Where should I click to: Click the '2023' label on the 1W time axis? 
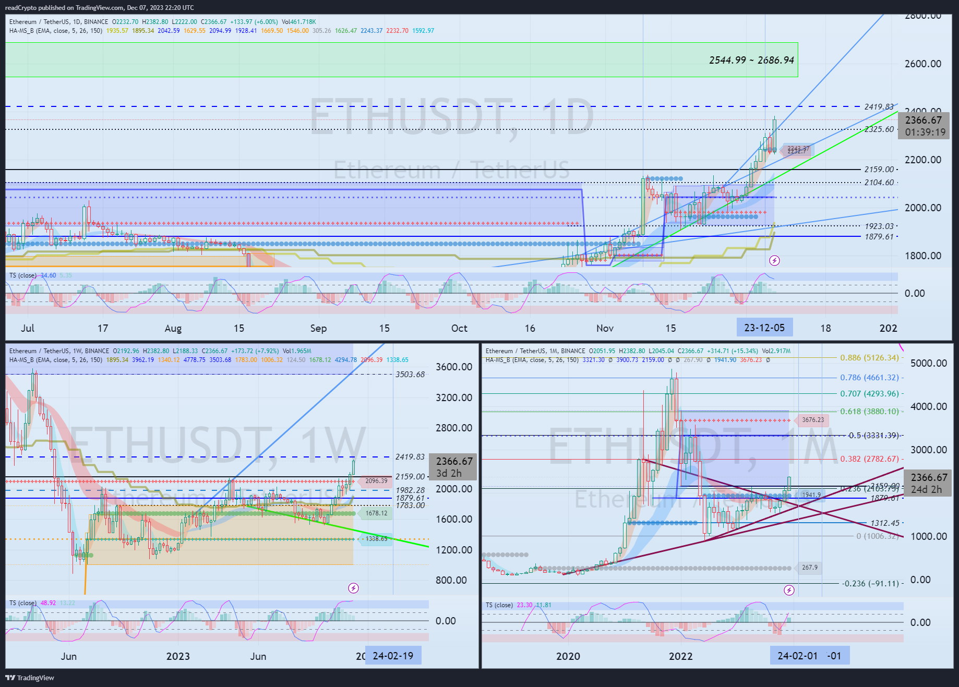(x=178, y=656)
